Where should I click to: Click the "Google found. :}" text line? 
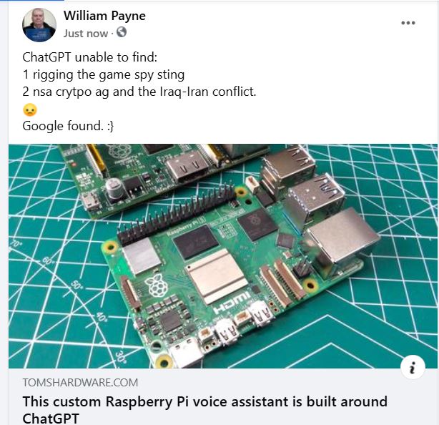68,126
